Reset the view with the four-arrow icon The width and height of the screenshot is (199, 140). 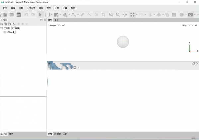pos(125,15)
